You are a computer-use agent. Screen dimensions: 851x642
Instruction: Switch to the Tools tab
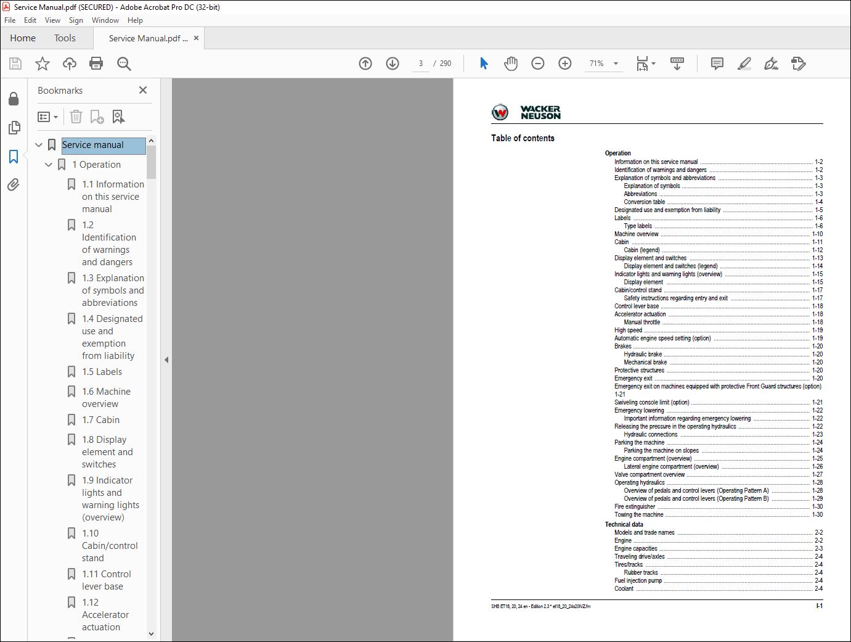coord(65,38)
